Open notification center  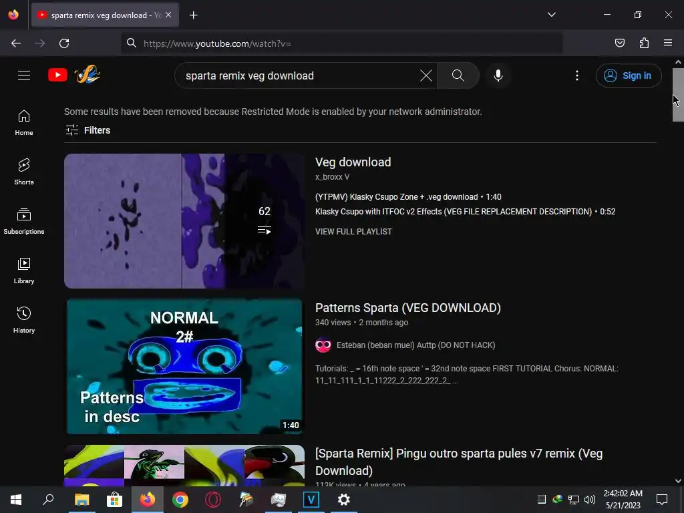click(x=662, y=500)
